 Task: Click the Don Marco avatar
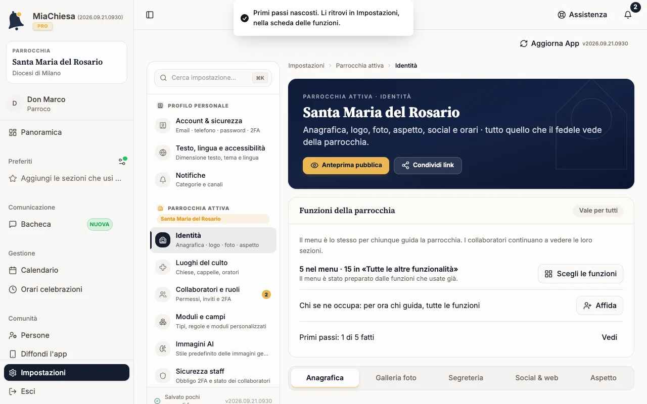click(14, 104)
